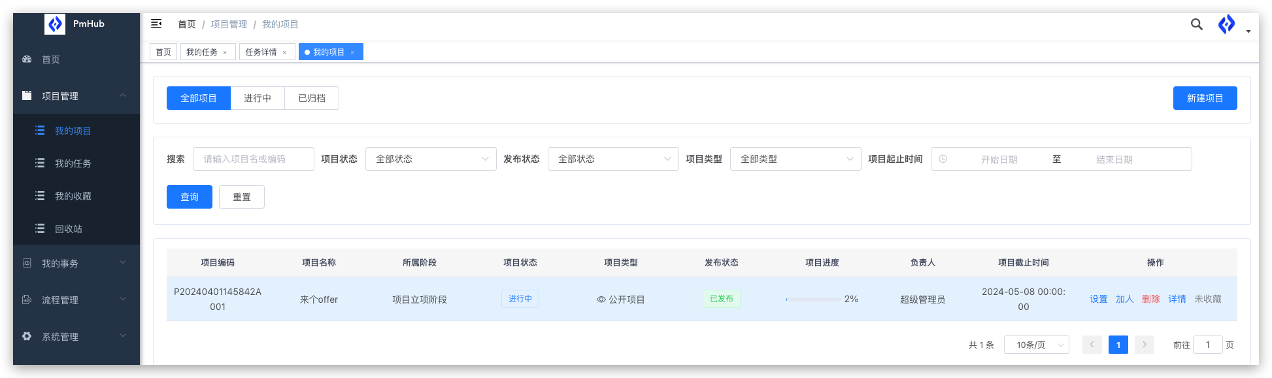This screenshot has width=1272, height=378.
Task: Select the 进行中 filter
Action: [x=258, y=98]
